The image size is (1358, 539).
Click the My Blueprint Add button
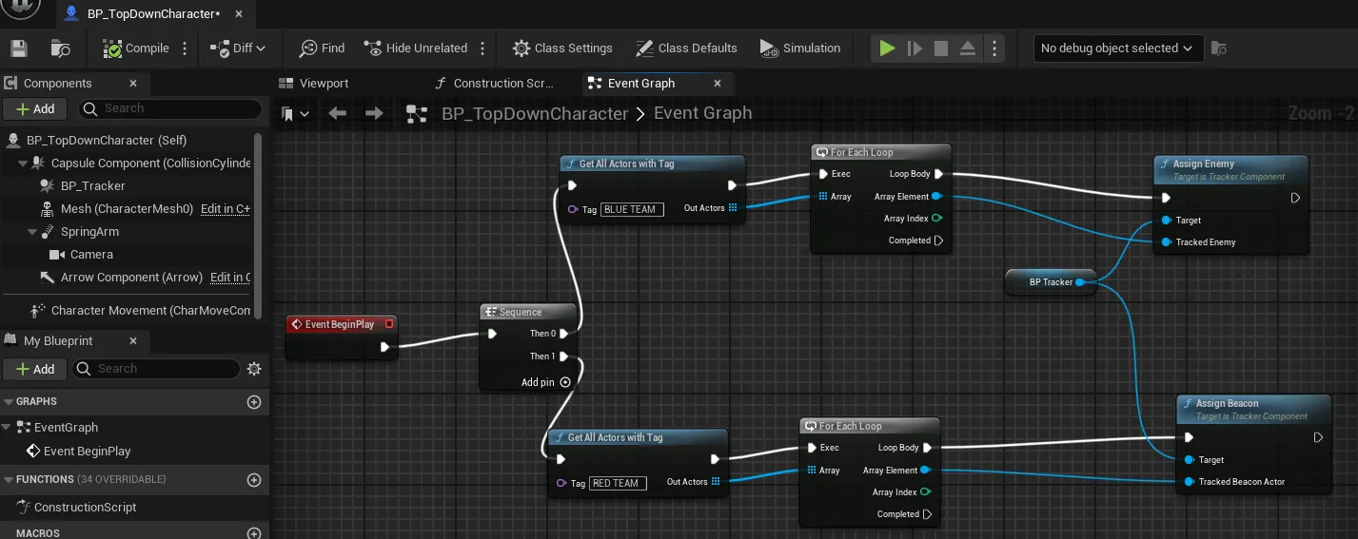coord(35,369)
